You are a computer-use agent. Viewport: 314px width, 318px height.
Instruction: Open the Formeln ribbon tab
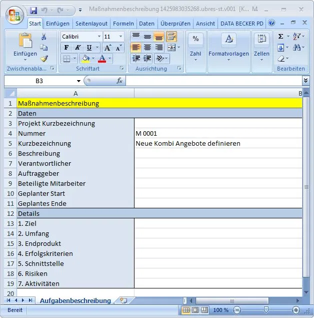pyautogui.click(x=123, y=24)
